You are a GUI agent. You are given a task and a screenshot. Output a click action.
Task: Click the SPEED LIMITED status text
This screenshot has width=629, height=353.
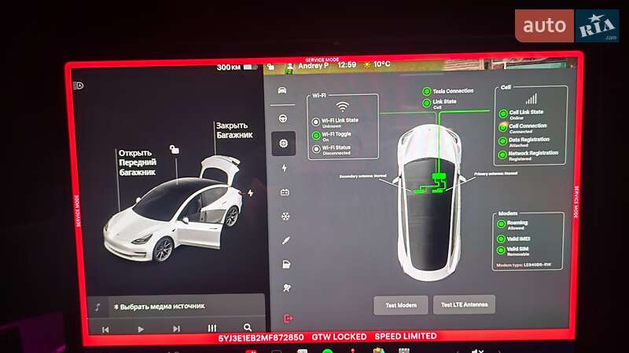[406, 337]
